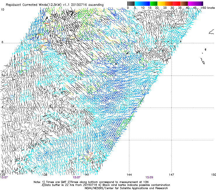Choose the yellow 20-25 knots legend segment
The height and width of the screenshot is (190, 216).
pos(161,4)
